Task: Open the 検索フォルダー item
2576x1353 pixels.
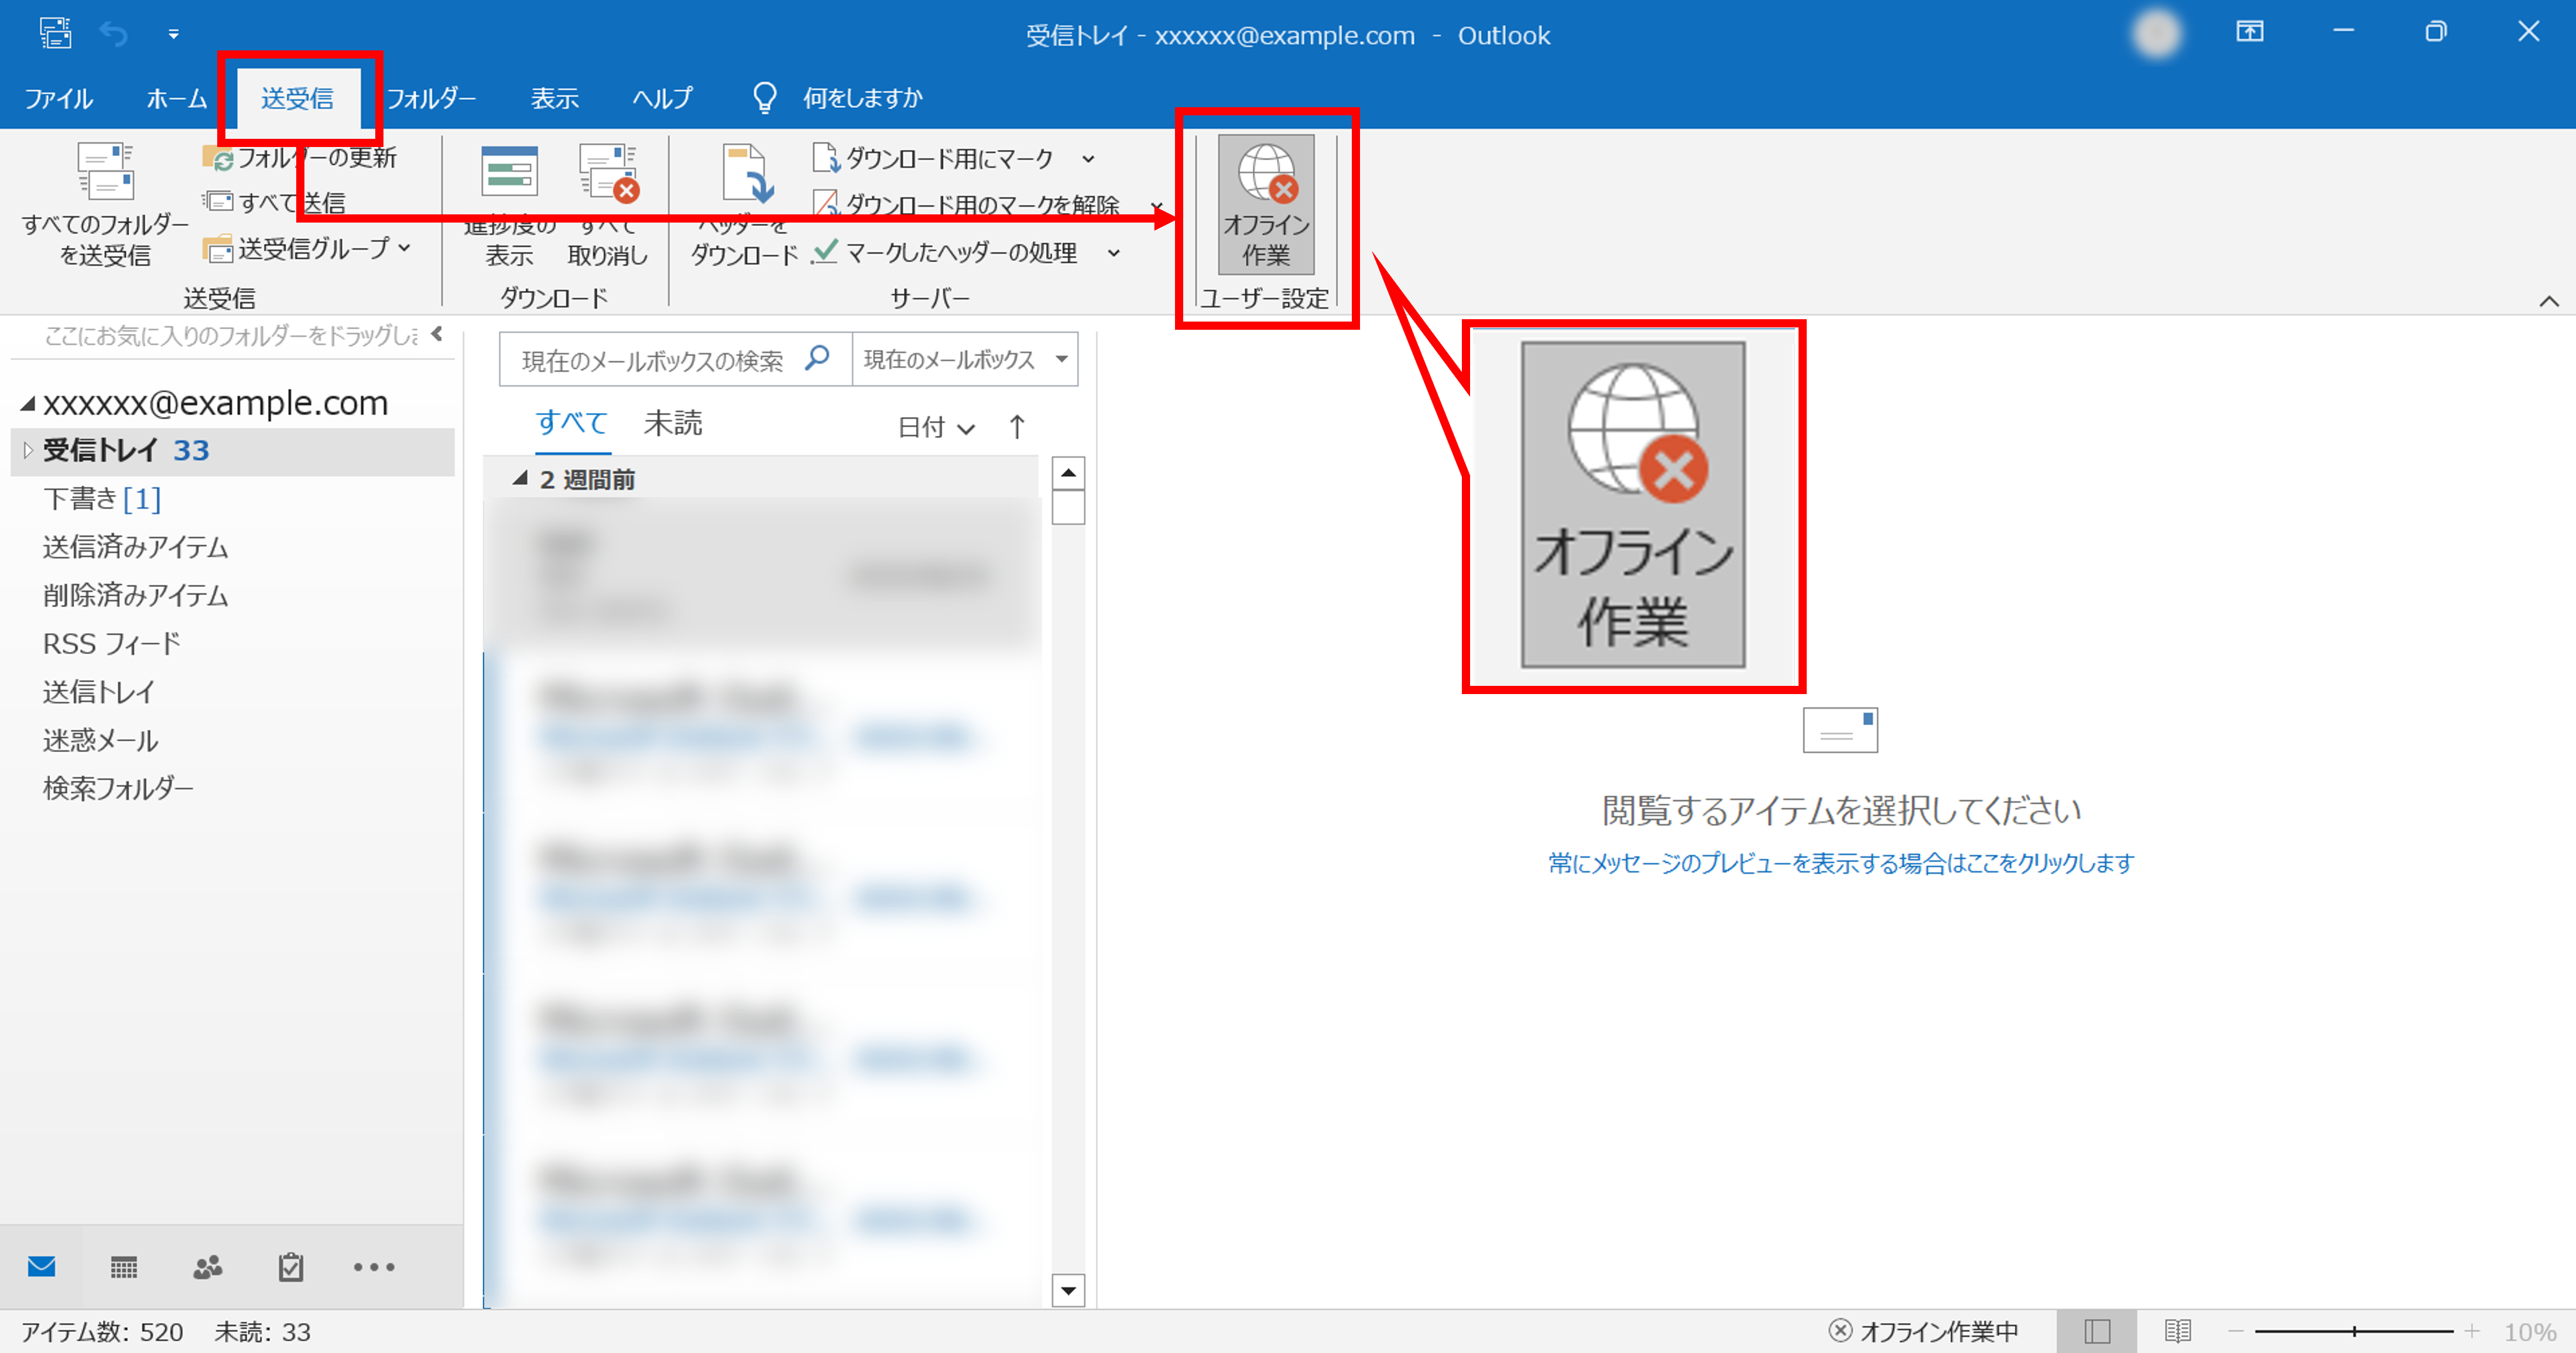Action: coord(118,788)
